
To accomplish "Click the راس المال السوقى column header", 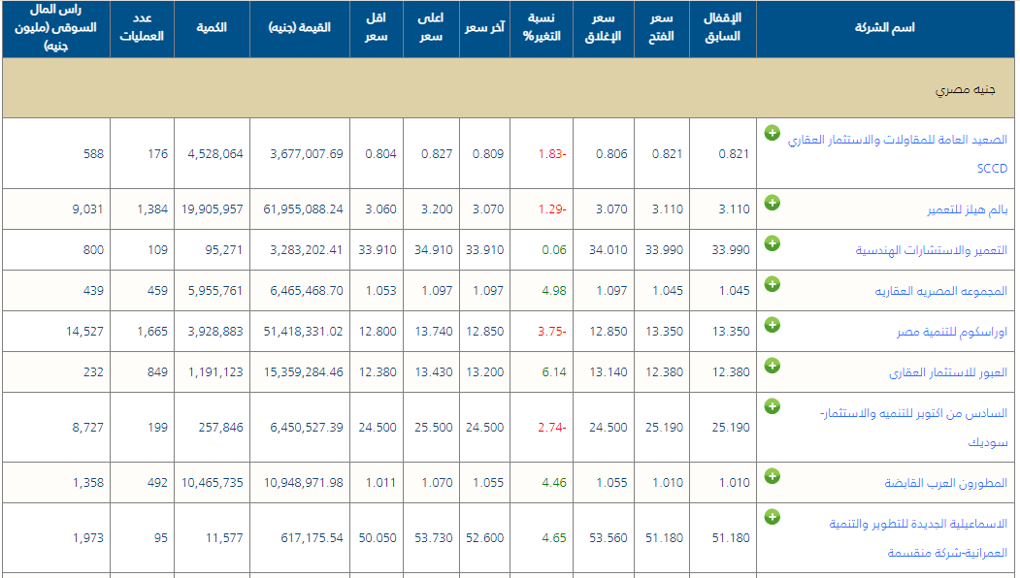I will (x=56, y=28).
